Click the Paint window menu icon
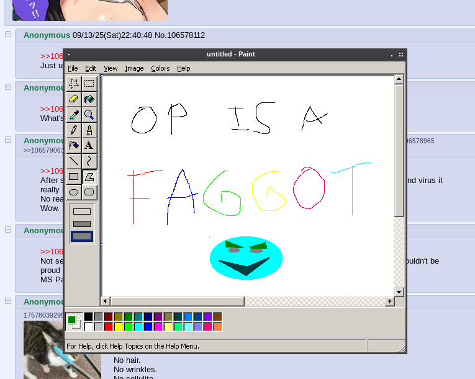The height and width of the screenshot is (379, 475). click(x=69, y=55)
